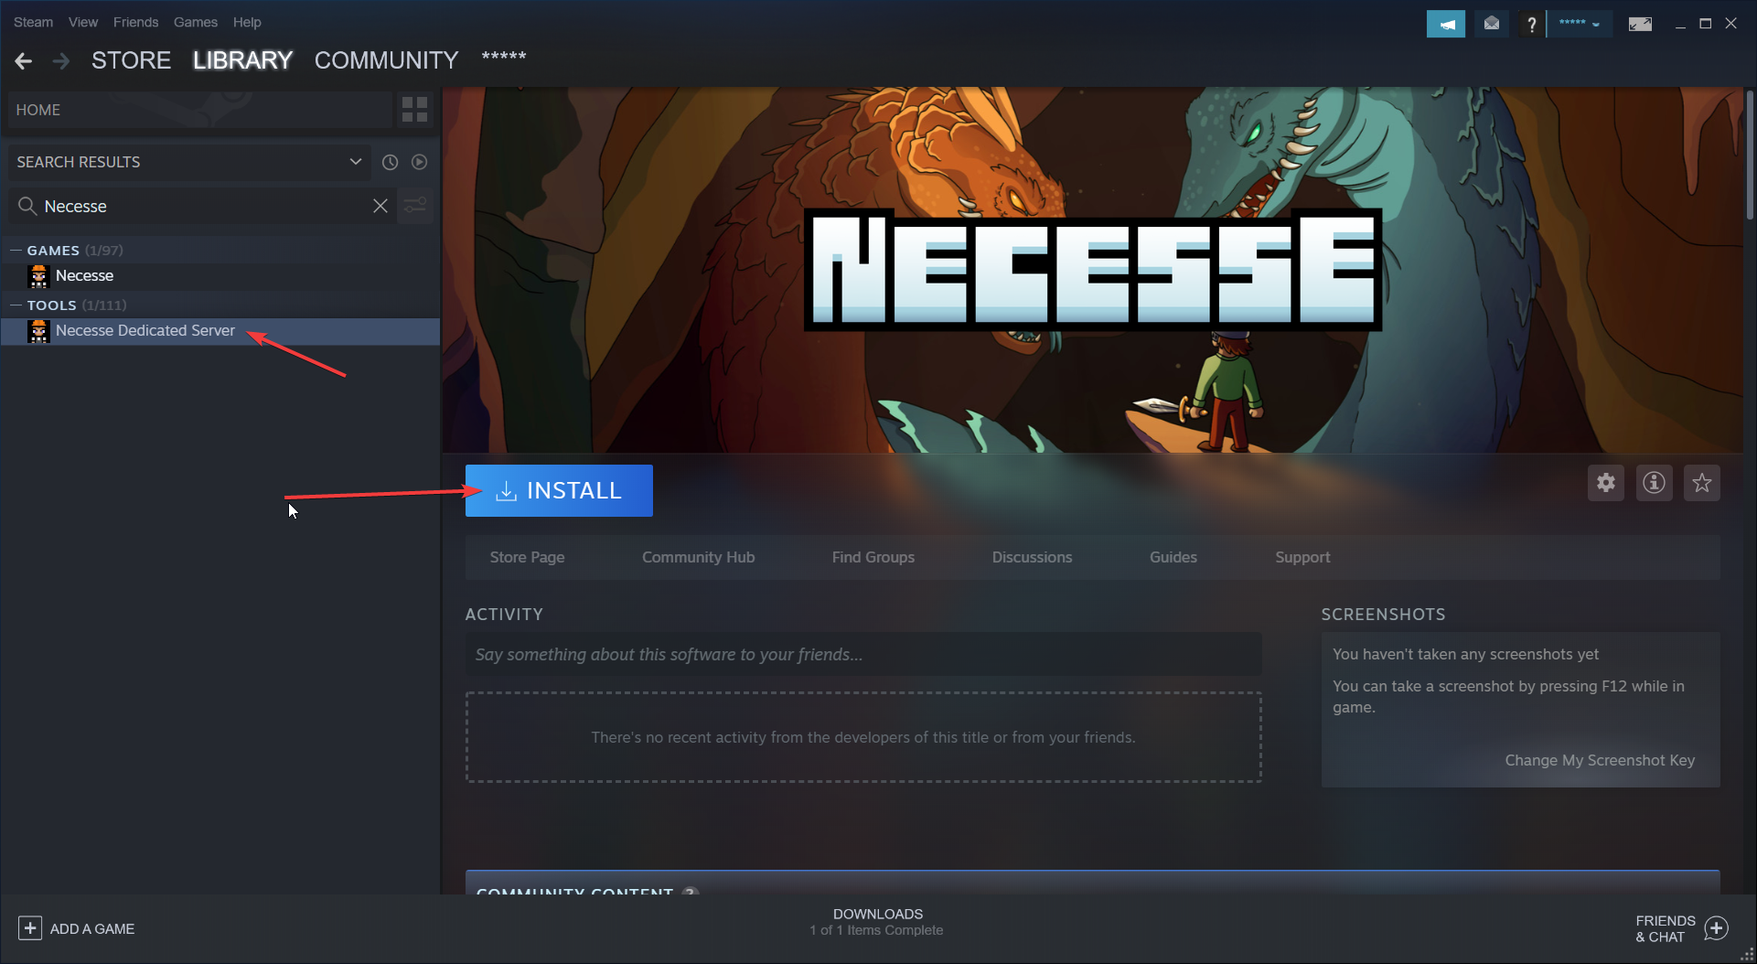Open the manage gear icon

point(1606,483)
